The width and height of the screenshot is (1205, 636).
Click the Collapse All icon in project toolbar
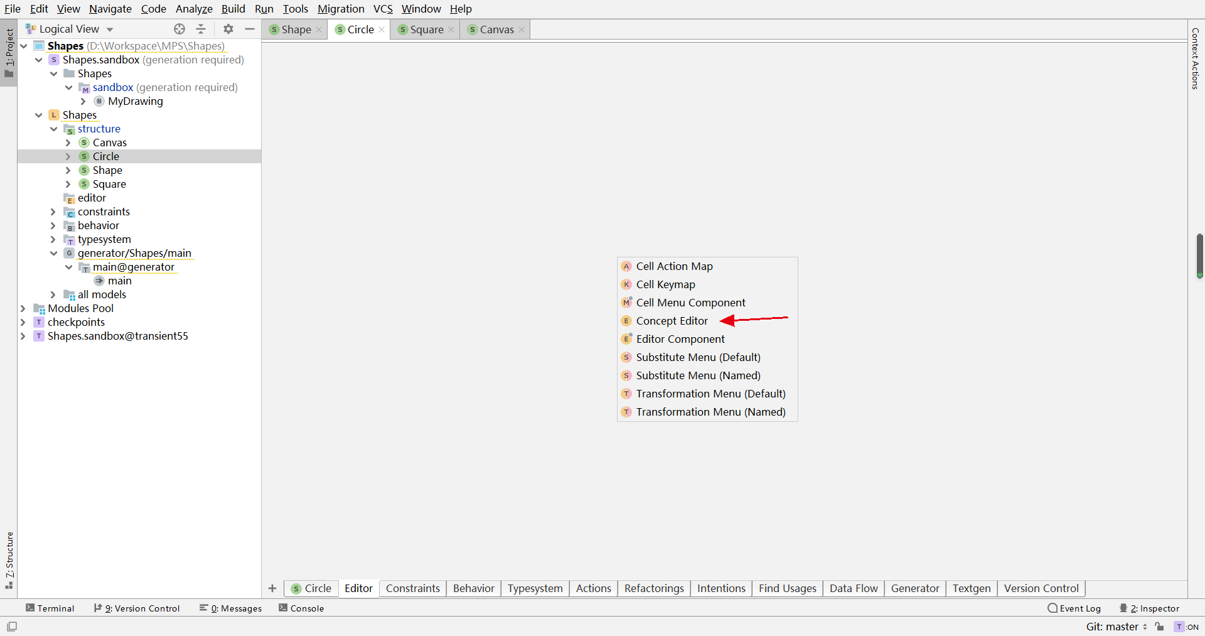point(201,29)
